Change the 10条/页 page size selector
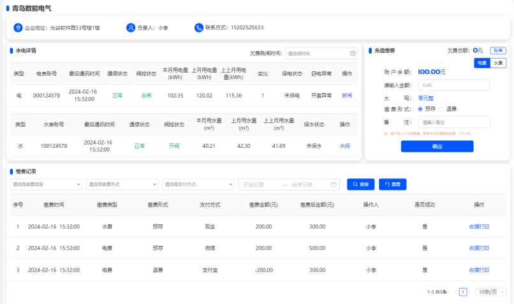The image size is (514, 304). point(491,292)
